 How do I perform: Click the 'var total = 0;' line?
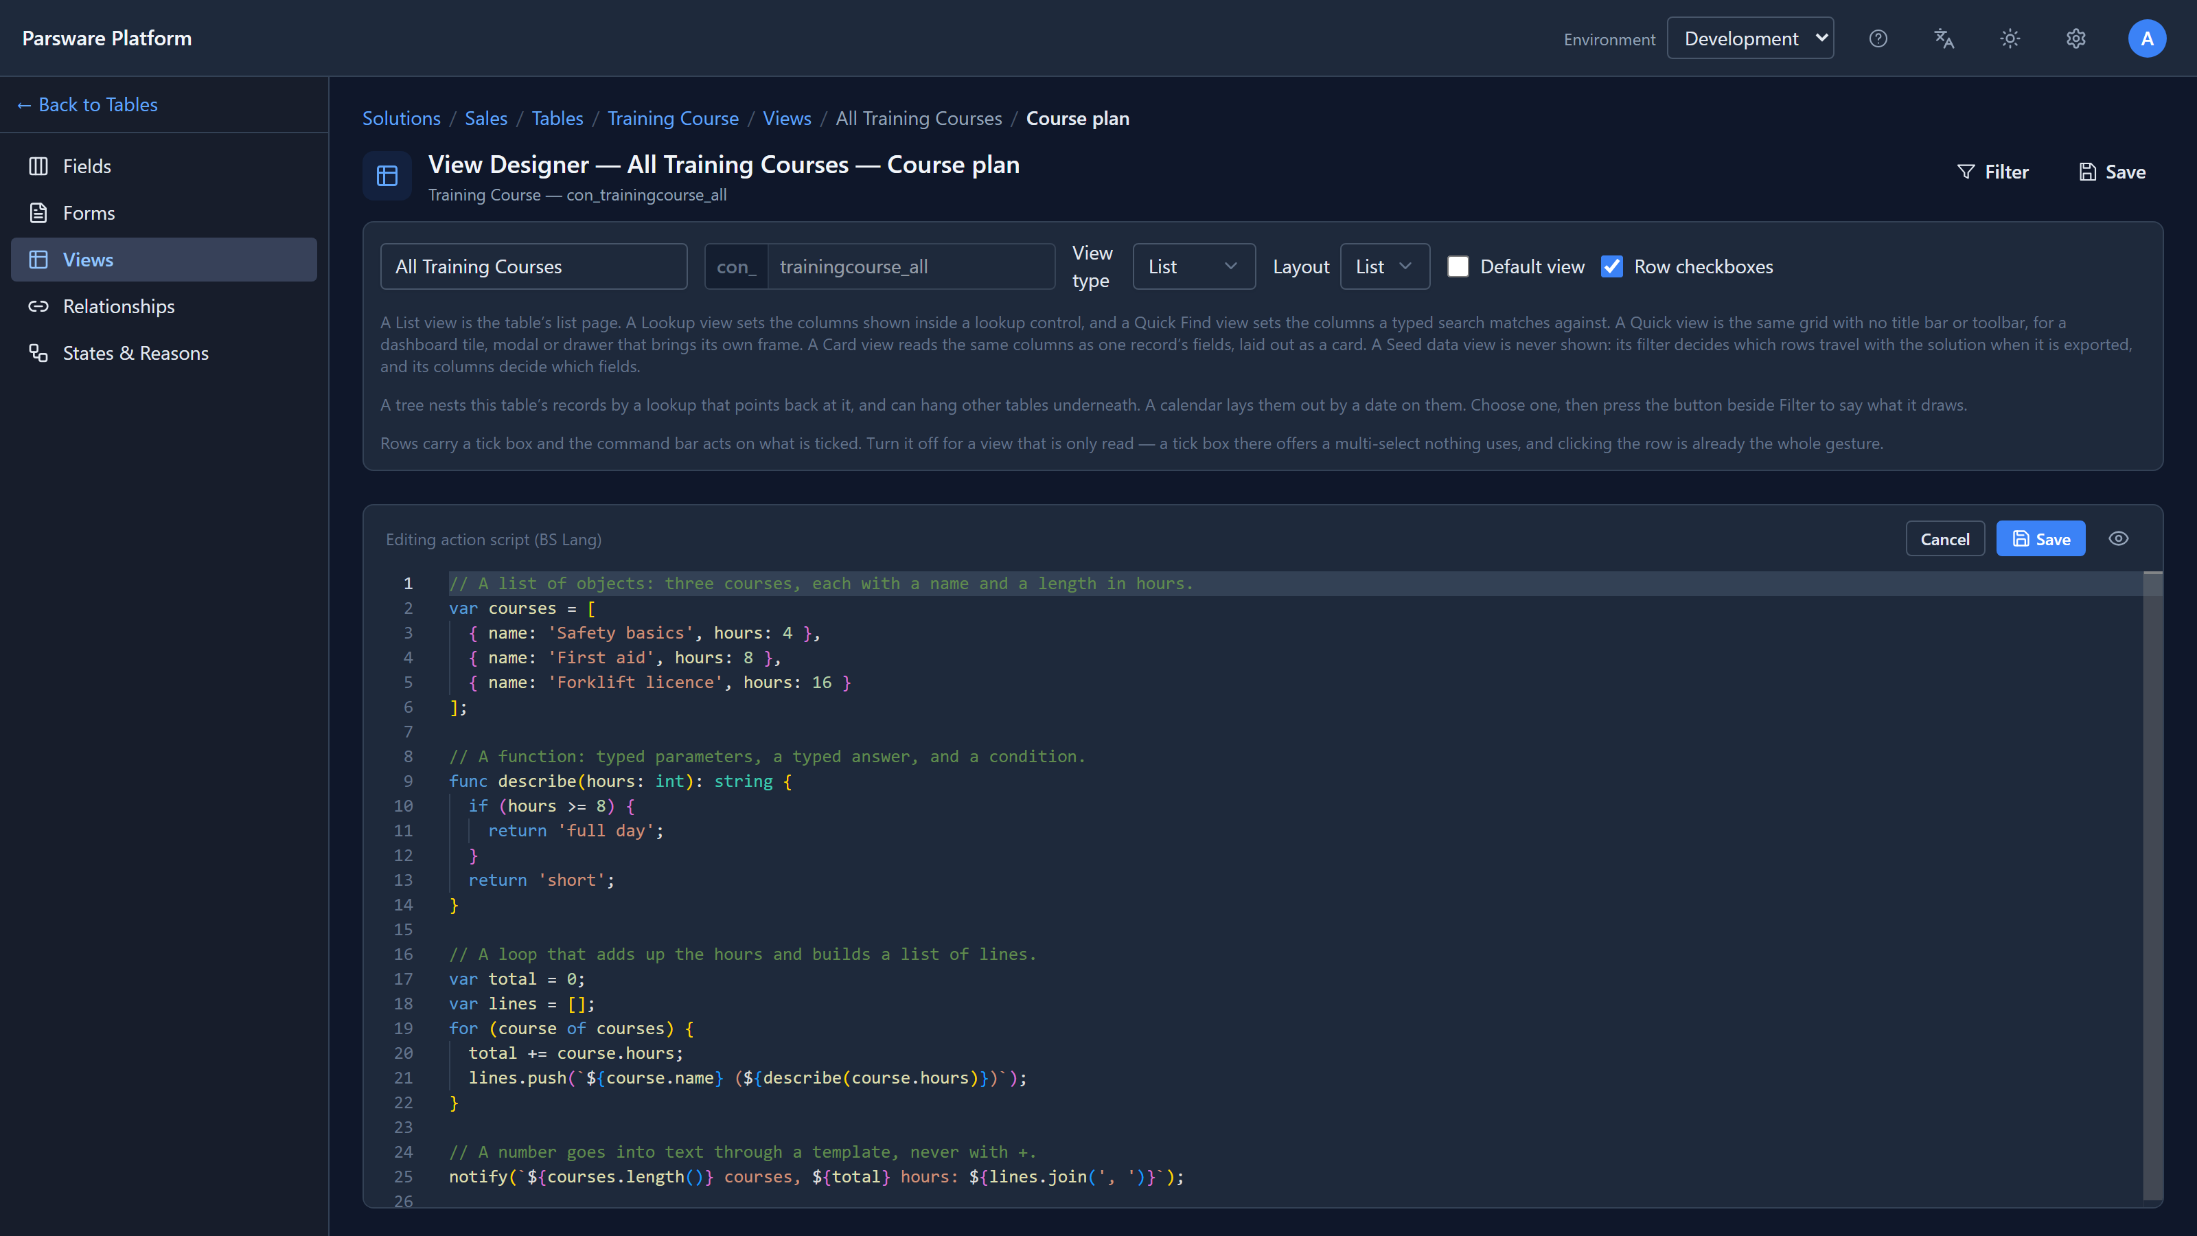pos(517,979)
